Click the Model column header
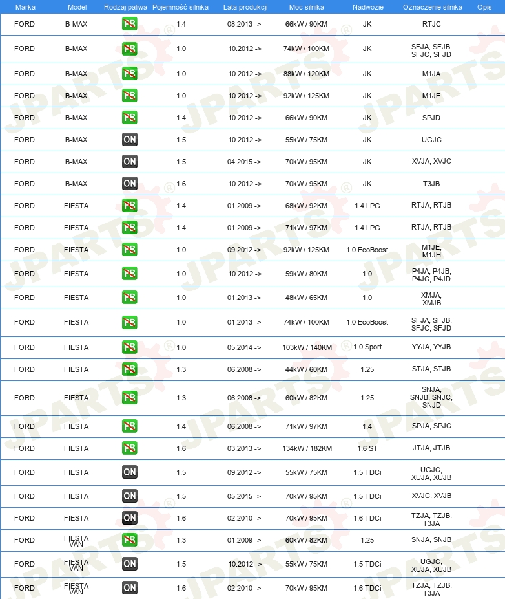 tap(77, 7)
